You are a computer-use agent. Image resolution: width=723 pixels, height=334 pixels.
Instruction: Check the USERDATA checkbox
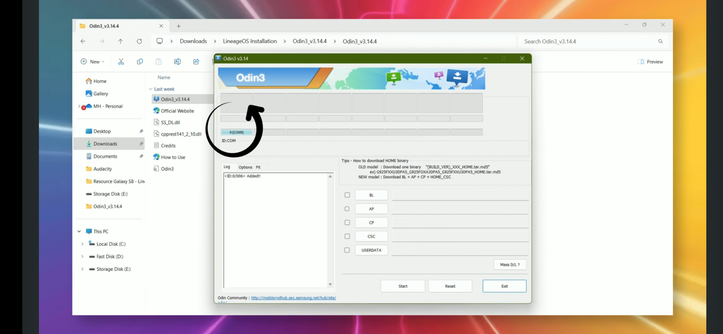[347, 250]
